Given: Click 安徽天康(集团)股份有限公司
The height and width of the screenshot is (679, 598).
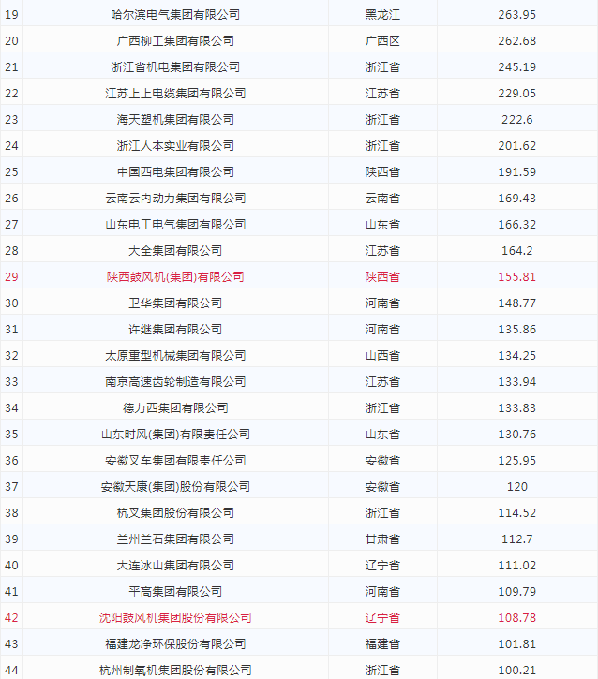Looking at the screenshot, I should click(x=175, y=486).
